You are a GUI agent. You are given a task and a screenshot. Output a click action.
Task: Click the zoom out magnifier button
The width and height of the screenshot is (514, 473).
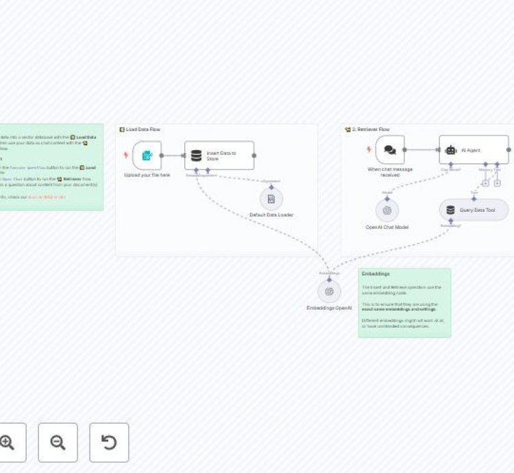pos(58,442)
